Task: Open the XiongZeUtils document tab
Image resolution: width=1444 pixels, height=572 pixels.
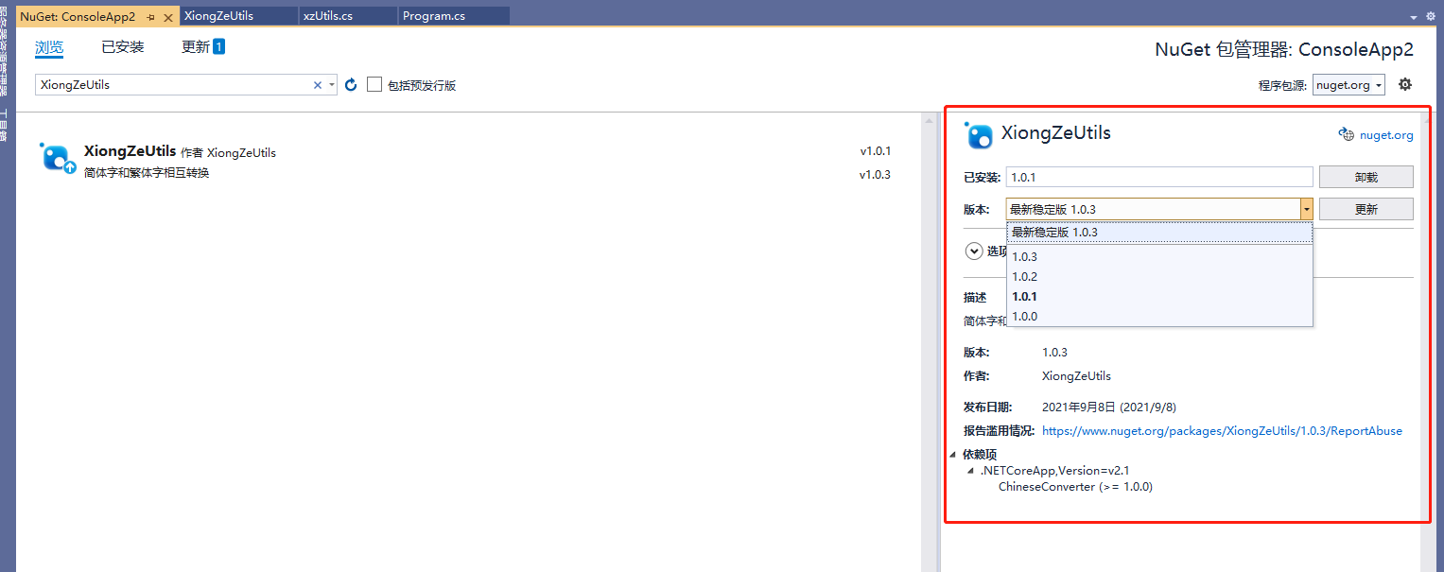Action: click(x=237, y=16)
